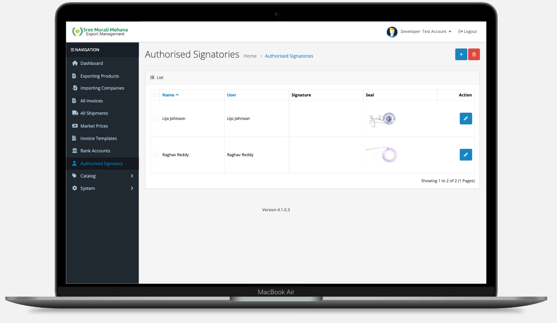Click the red trash delete button

click(474, 55)
